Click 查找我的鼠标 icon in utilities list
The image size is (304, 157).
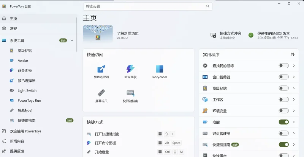click(x=205, y=66)
